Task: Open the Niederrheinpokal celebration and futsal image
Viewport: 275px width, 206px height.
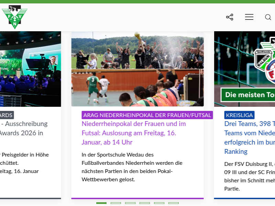Action: pos(137,69)
